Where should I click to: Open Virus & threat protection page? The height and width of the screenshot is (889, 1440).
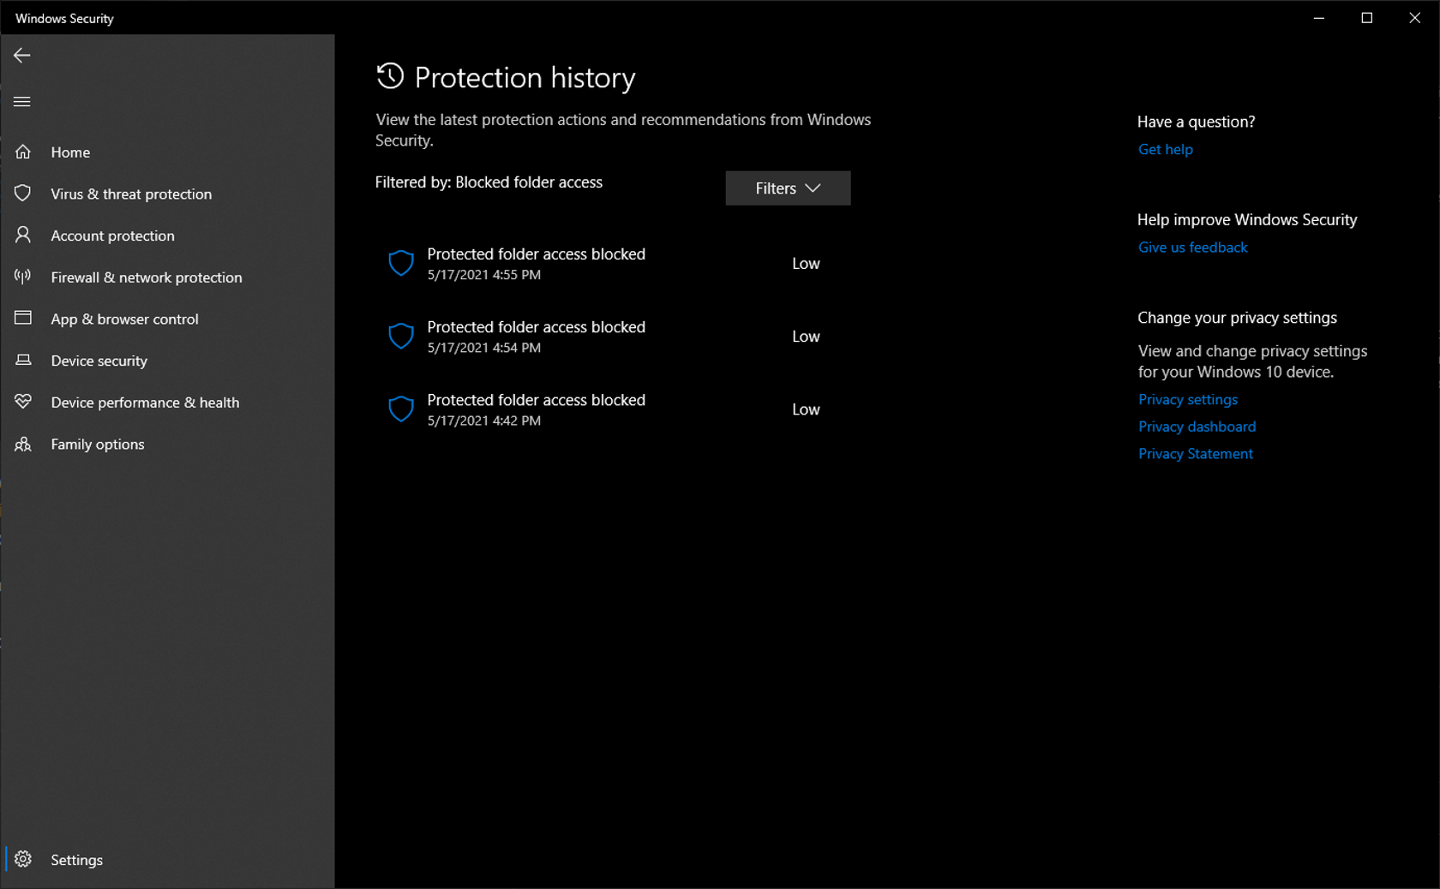pos(167,194)
